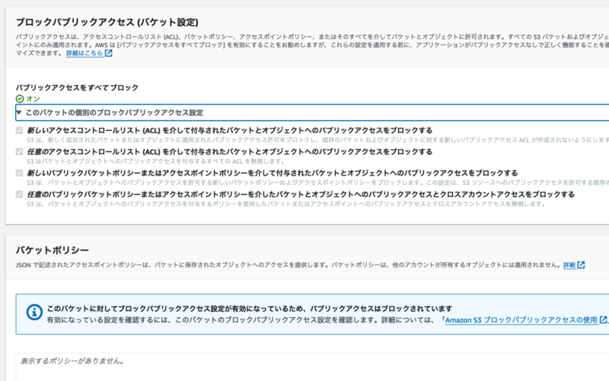Click the オン status text
Image resolution: width=609 pixels, height=381 pixels.
[x=33, y=99]
